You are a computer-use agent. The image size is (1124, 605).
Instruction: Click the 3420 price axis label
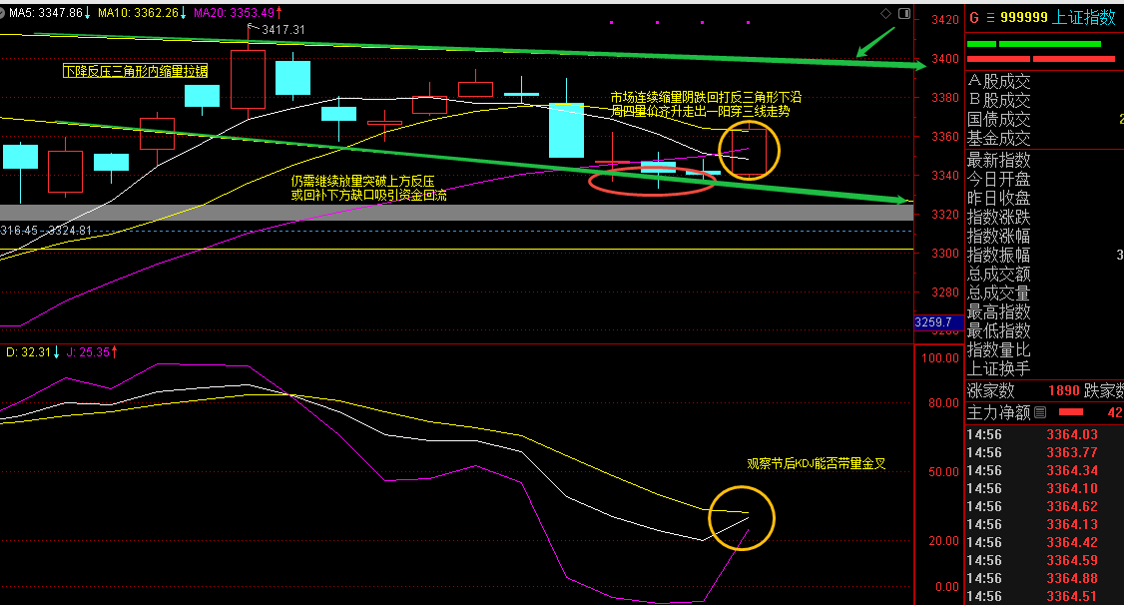[x=944, y=19]
